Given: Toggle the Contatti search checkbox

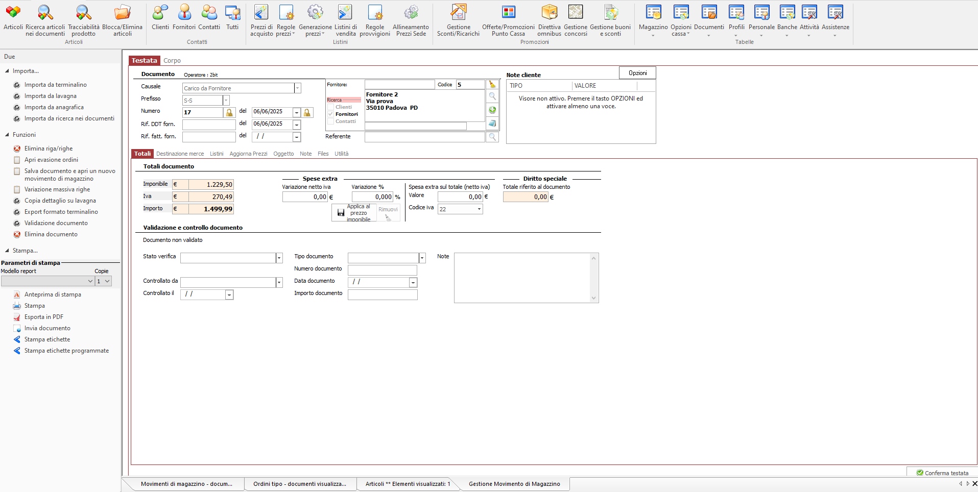Looking at the screenshot, I should tap(331, 121).
